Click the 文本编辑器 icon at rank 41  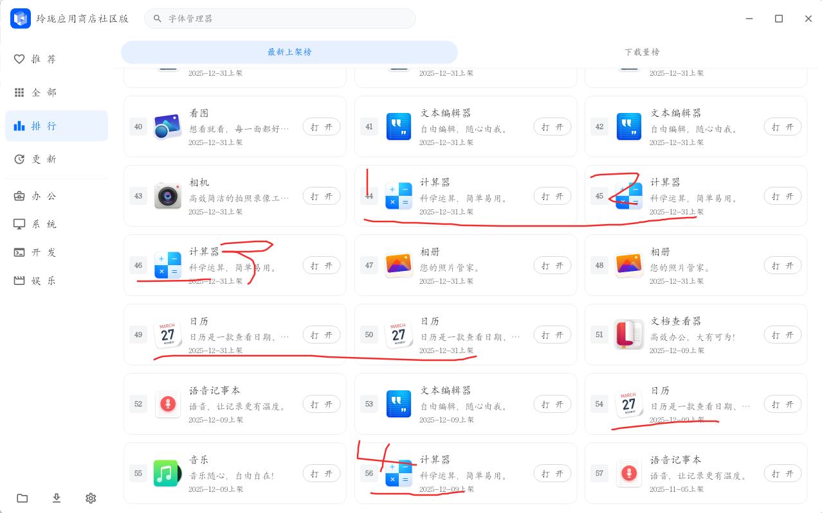click(x=399, y=126)
